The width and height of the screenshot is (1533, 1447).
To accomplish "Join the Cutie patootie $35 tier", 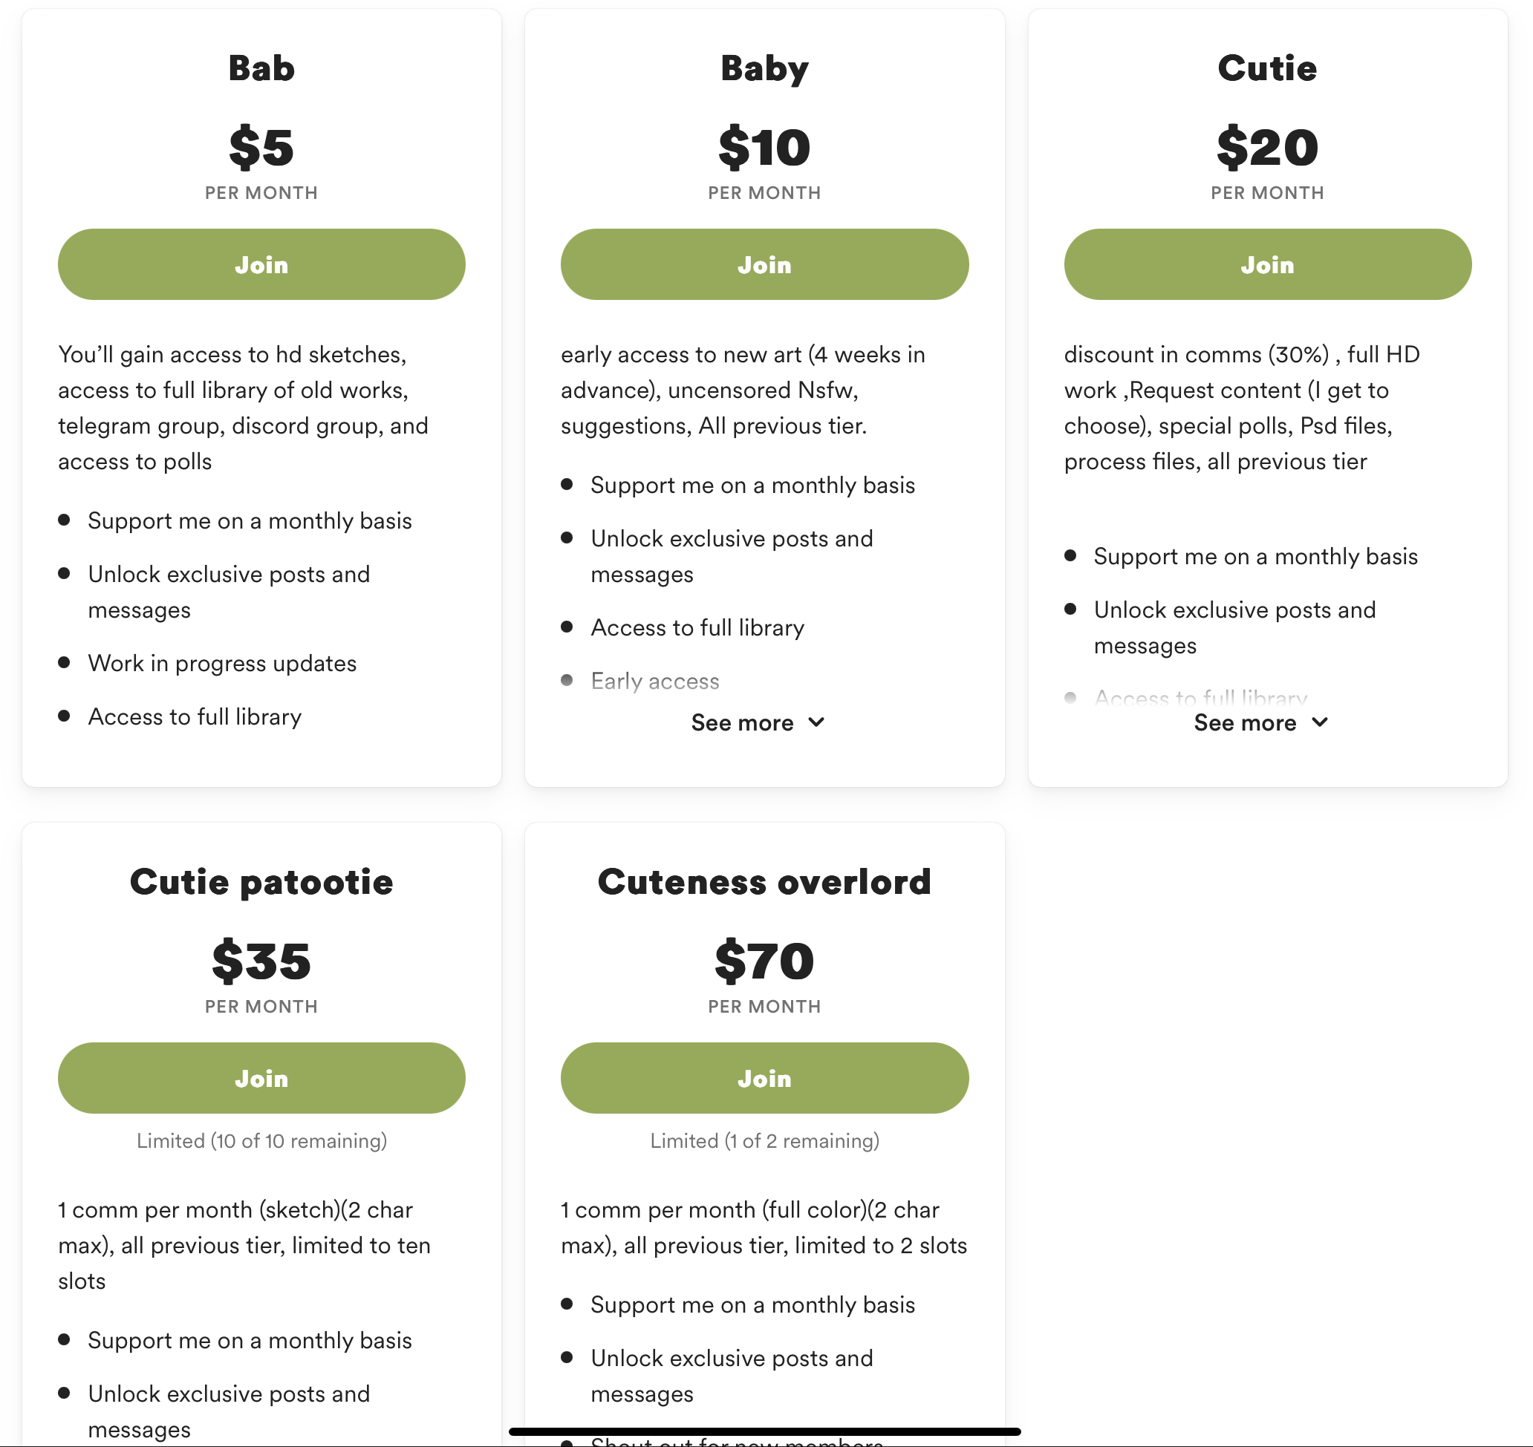I will tap(261, 1077).
